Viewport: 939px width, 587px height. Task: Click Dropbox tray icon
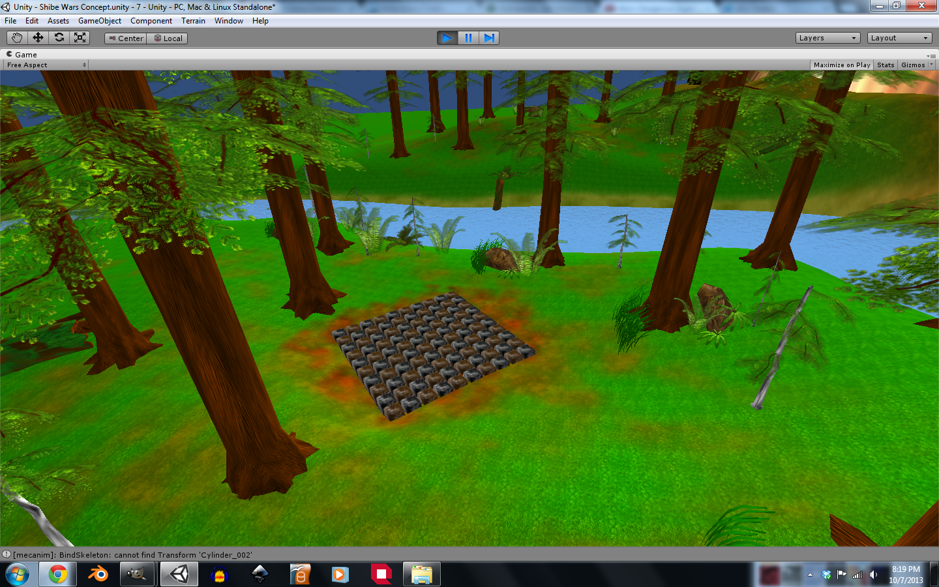click(826, 575)
